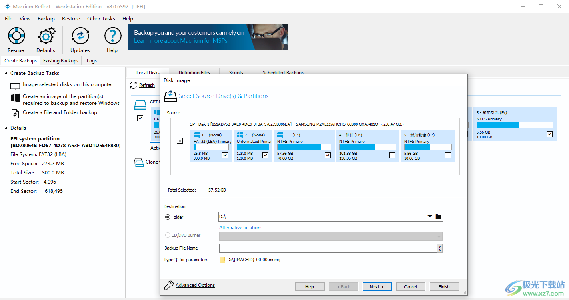Click the Windows flag icon on partition 3 (C:)

pos(280,135)
